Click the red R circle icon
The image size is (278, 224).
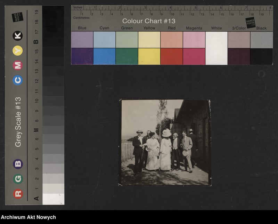click(18, 194)
